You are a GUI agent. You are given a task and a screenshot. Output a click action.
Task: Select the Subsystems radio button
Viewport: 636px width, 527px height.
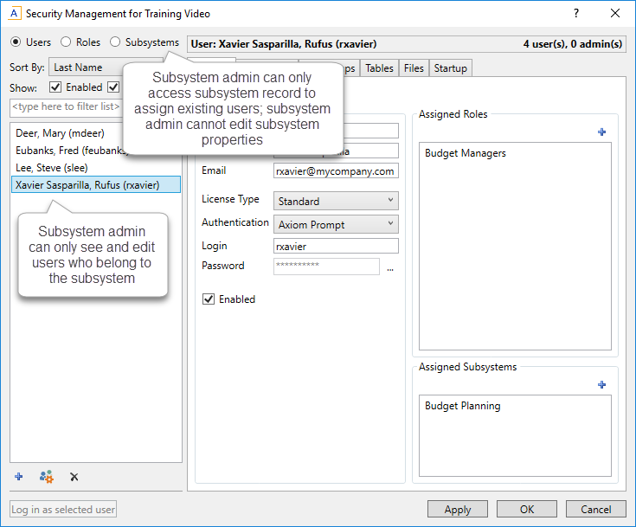click(115, 42)
